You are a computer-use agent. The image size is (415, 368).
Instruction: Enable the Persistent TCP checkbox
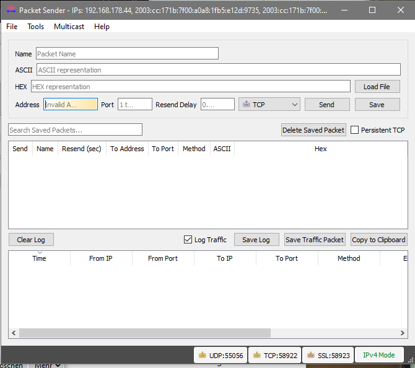(x=354, y=130)
